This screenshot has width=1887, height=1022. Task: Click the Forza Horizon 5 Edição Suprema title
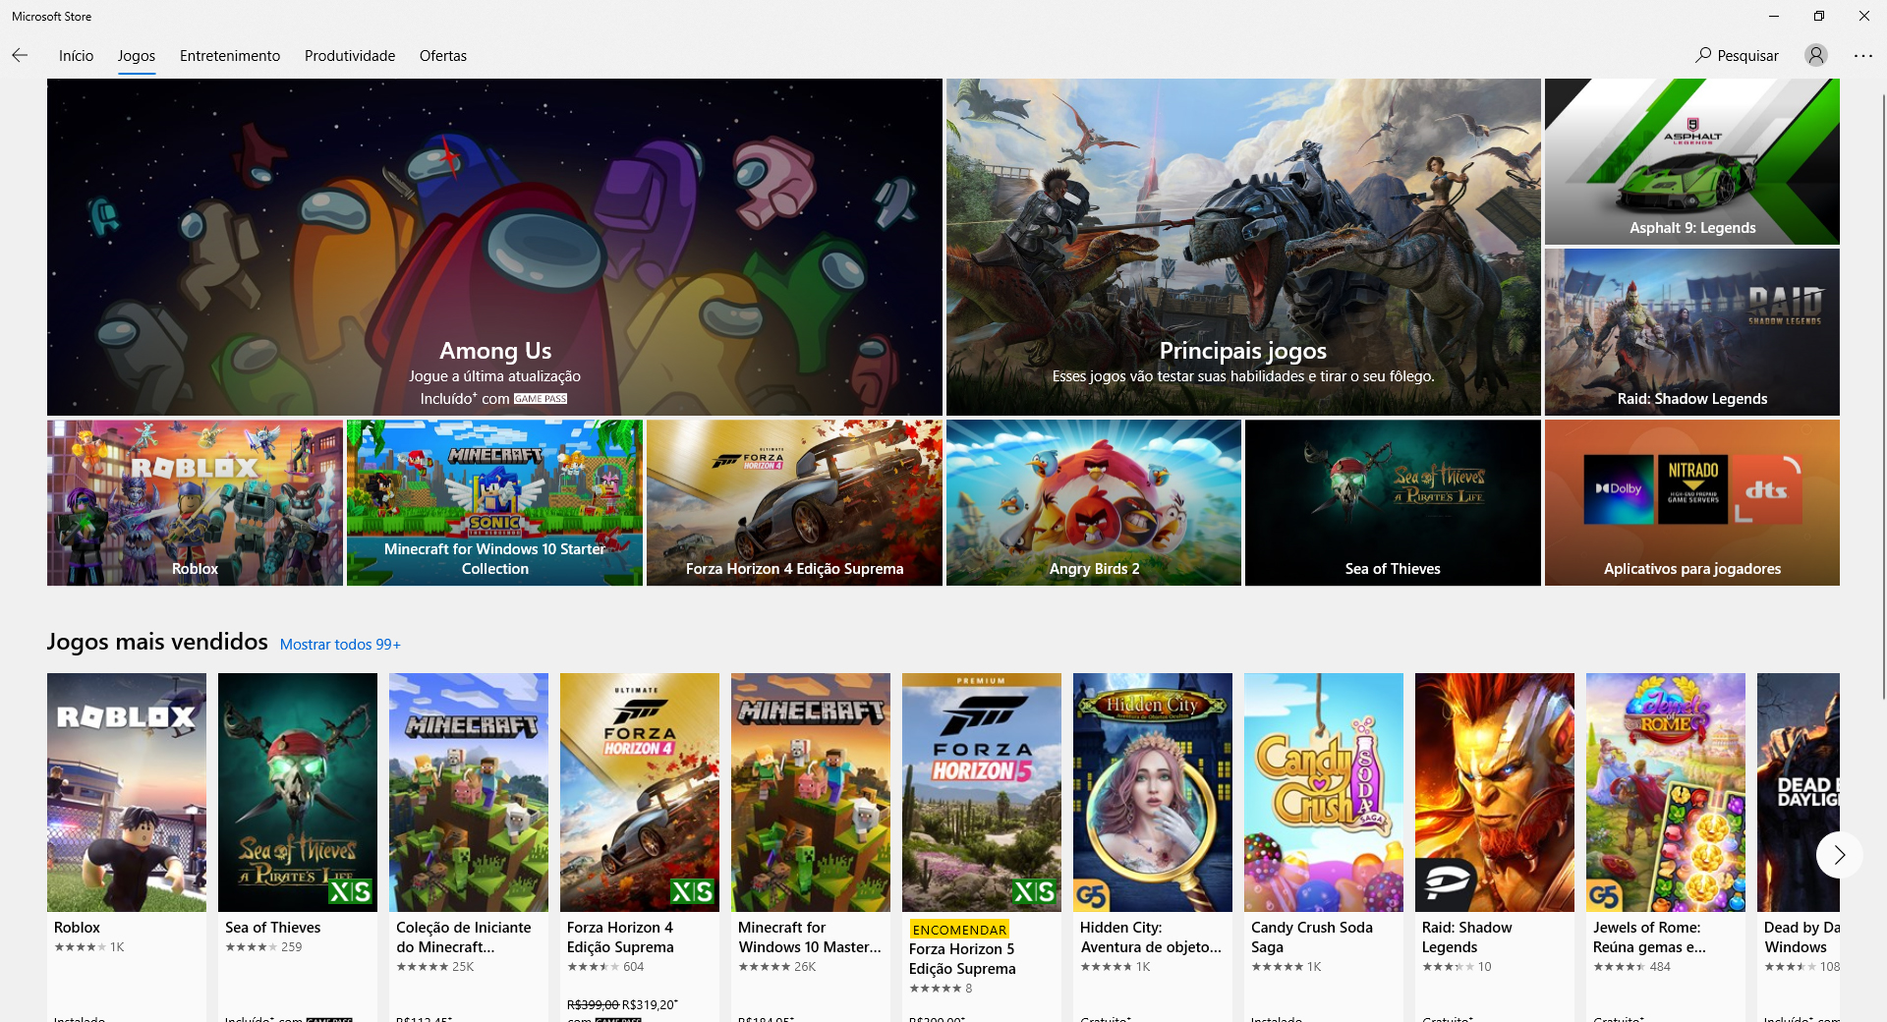pyautogui.click(x=962, y=959)
